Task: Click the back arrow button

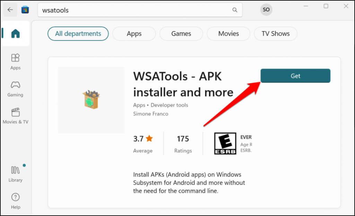Action: point(10,10)
